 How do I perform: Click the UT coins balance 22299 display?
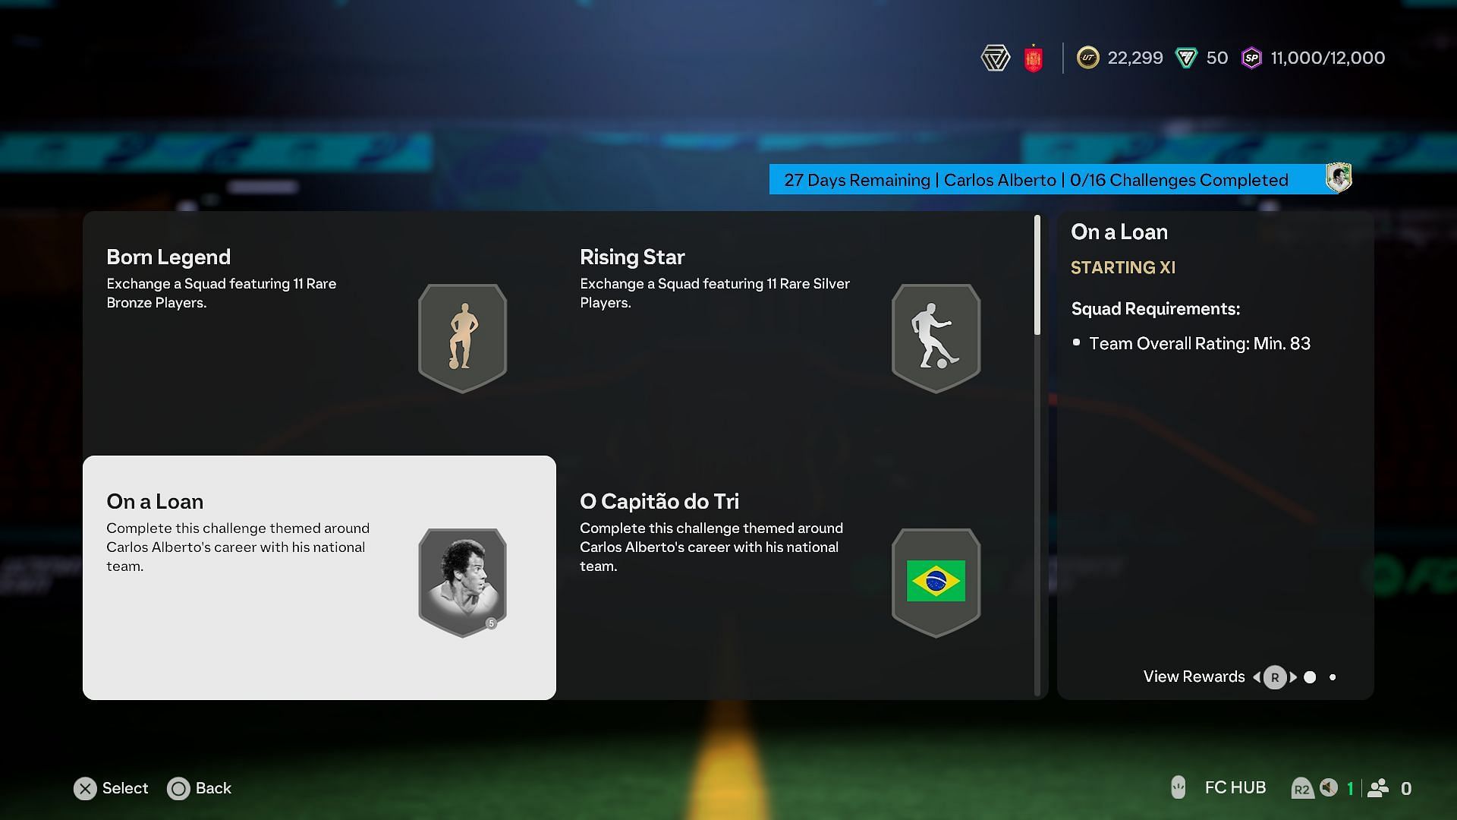tap(1121, 57)
